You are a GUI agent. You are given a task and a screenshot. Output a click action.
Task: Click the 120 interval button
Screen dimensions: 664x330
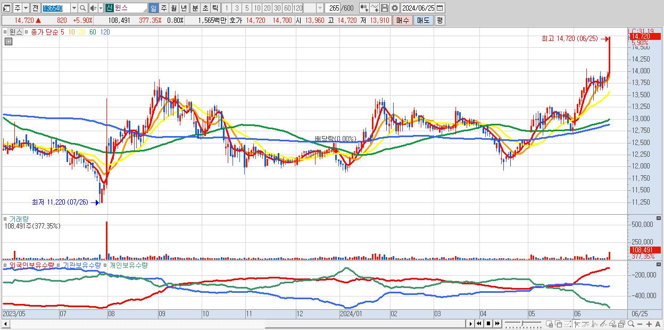point(297,8)
